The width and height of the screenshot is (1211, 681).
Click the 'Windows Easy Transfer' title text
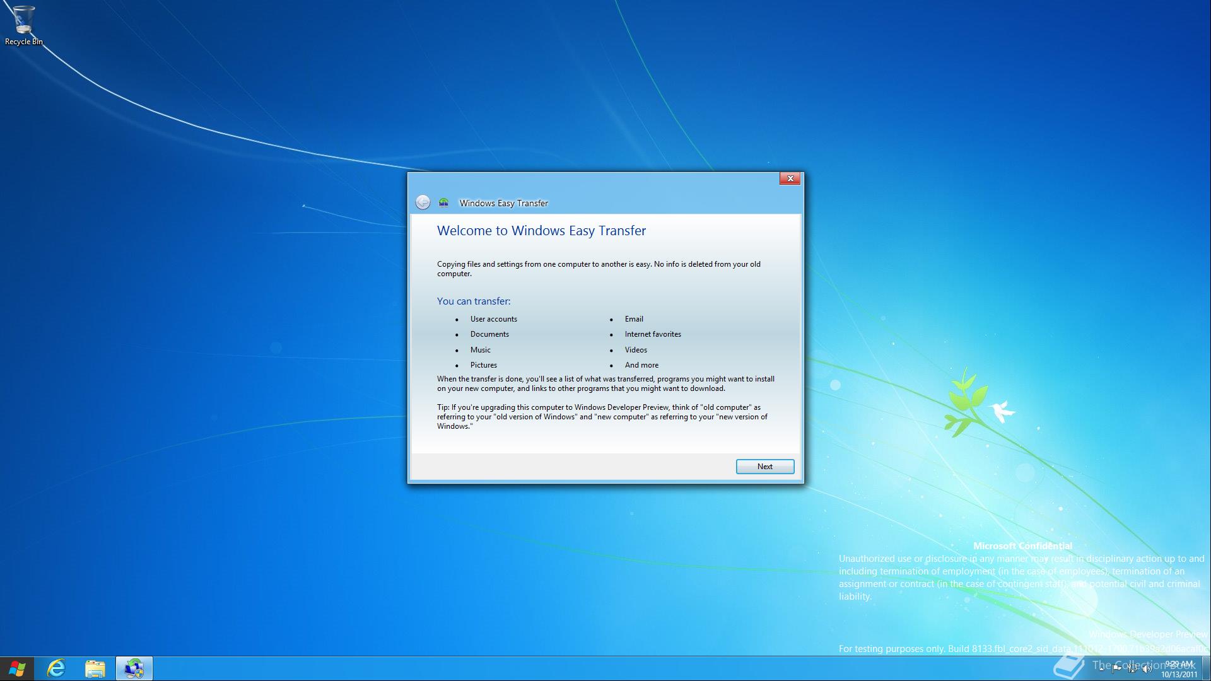(x=504, y=203)
